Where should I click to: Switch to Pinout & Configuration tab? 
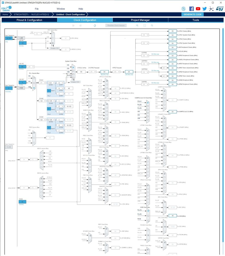pos(29,20)
